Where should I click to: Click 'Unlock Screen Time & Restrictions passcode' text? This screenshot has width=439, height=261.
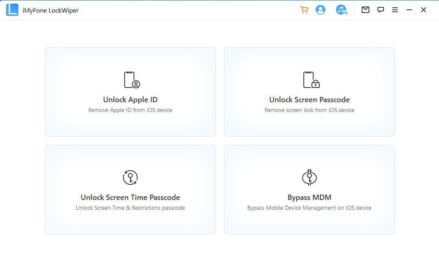click(130, 208)
